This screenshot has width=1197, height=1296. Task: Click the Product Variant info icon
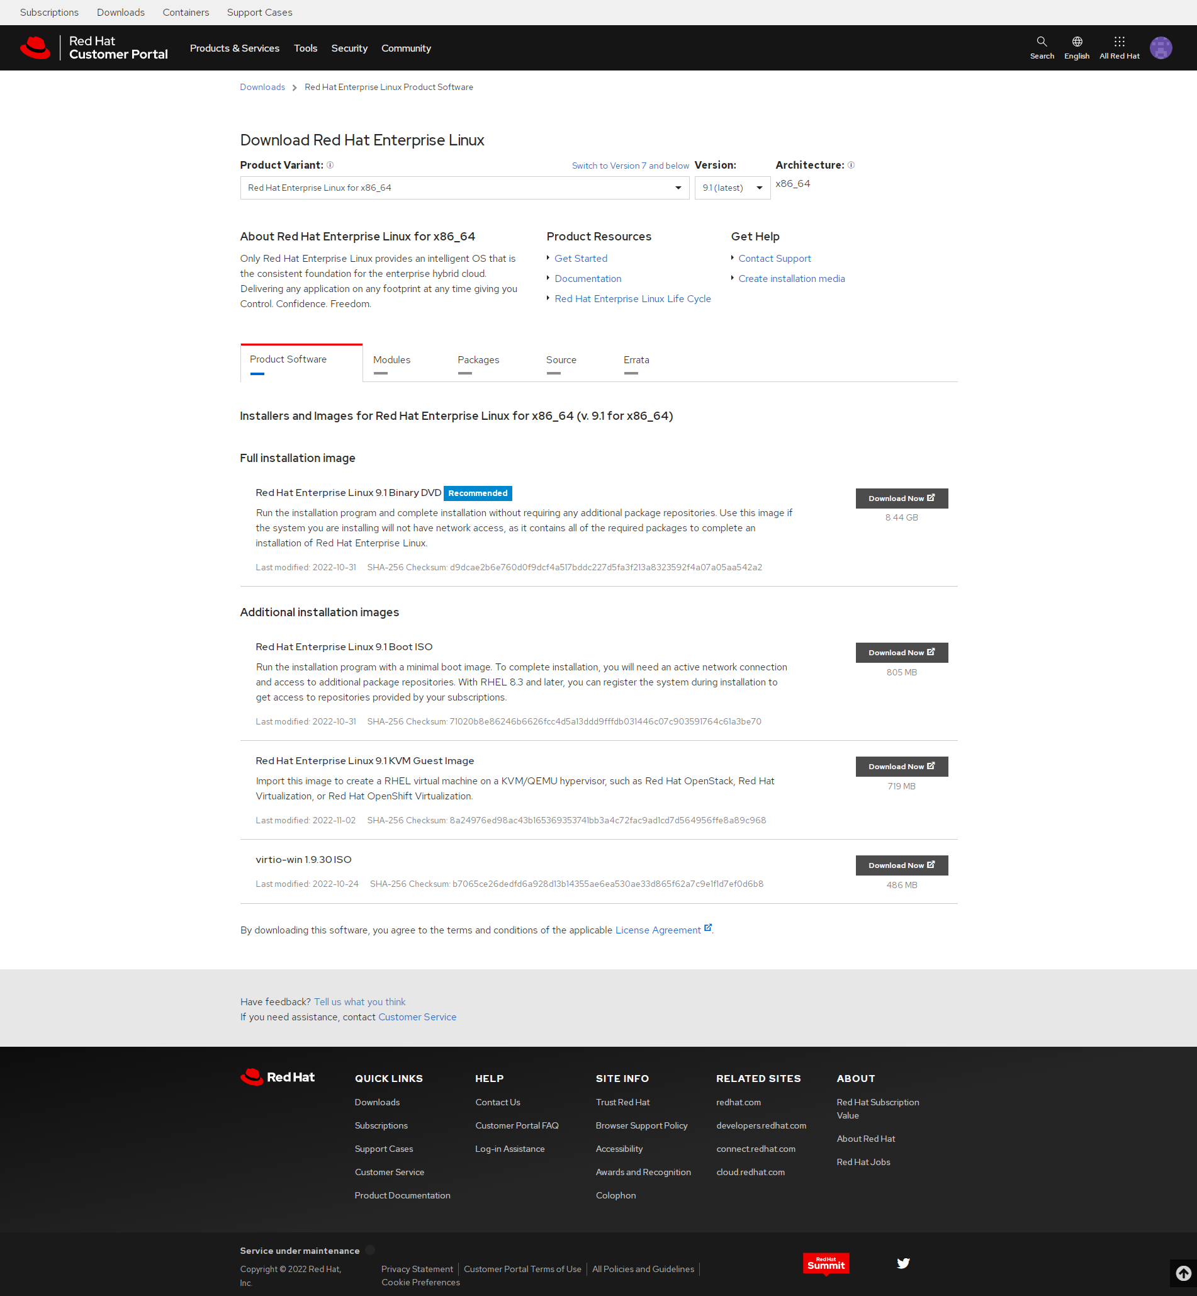tap(330, 165)
